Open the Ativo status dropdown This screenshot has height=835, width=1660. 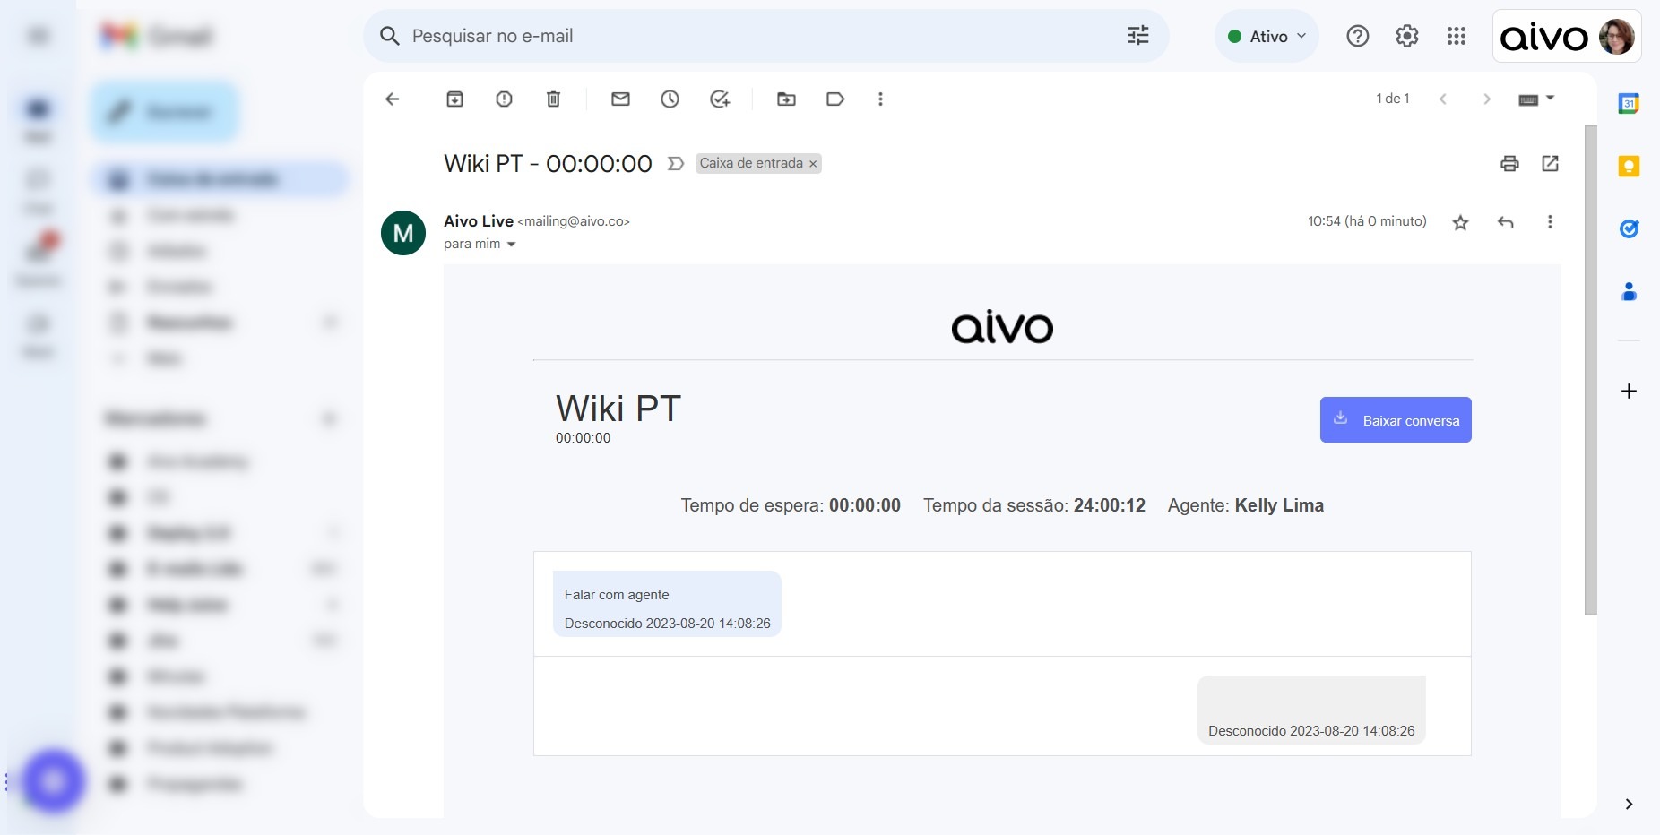pyautogui.click(x=1267, y=36)
